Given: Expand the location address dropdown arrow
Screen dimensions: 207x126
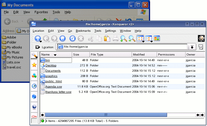Looking at the screenshot, I should coord(192,47).
